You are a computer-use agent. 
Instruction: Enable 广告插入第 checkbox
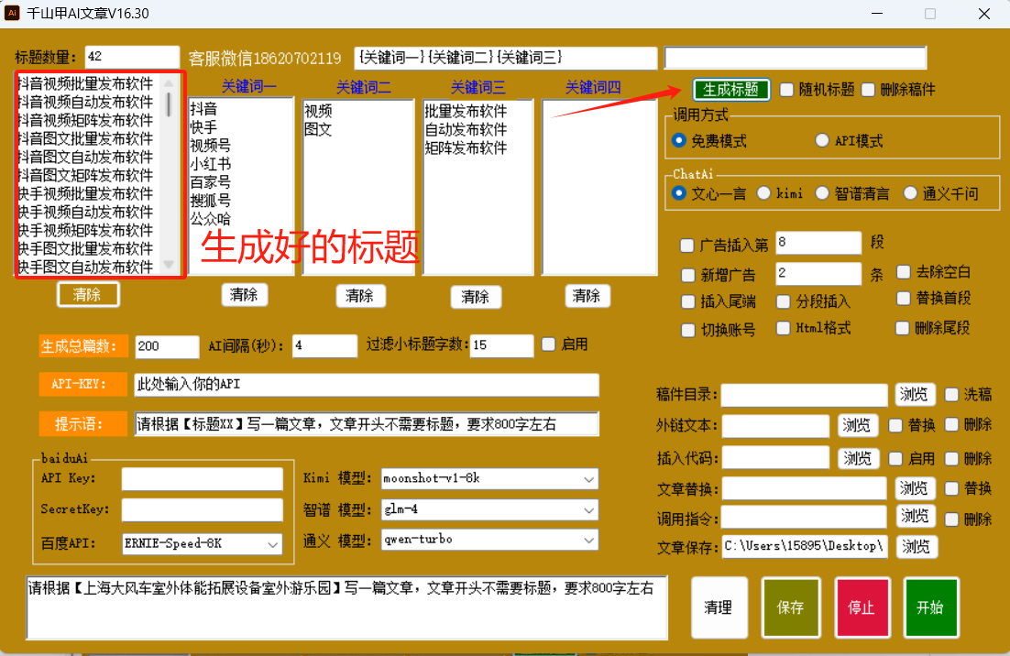[x=687, y=246]
